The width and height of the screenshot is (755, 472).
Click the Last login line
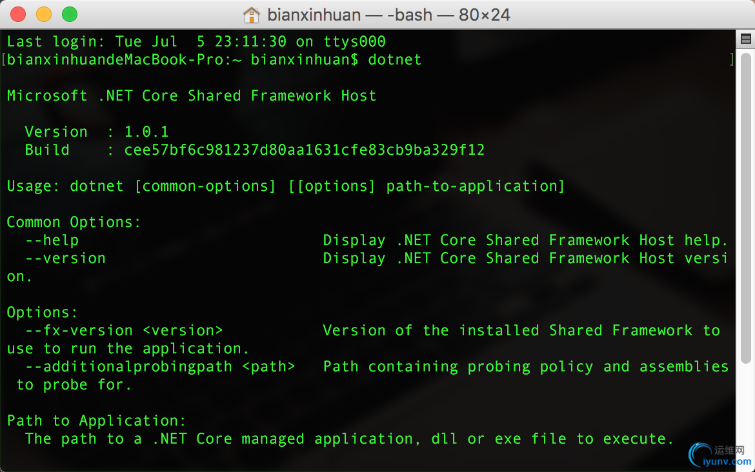tap(196, 41)
